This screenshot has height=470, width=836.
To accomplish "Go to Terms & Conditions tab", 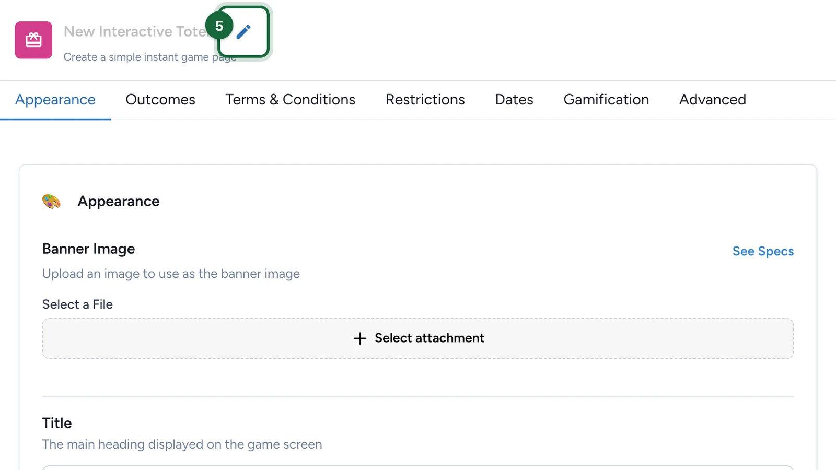I will (291, 100).
